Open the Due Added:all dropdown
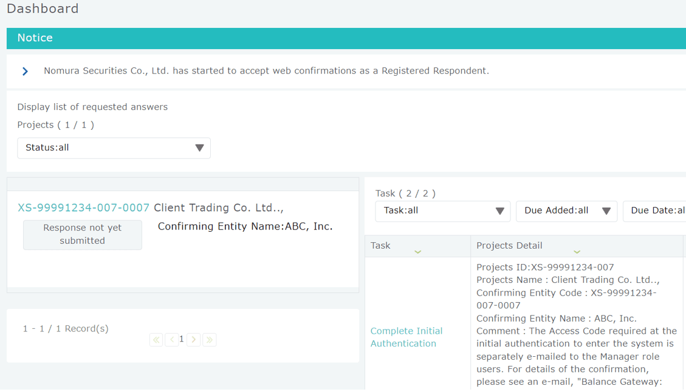The height and width of the screenshot is (392, 686). (x=566, y=211)
